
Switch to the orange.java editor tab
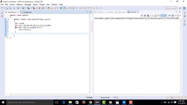tap(26, 12)
